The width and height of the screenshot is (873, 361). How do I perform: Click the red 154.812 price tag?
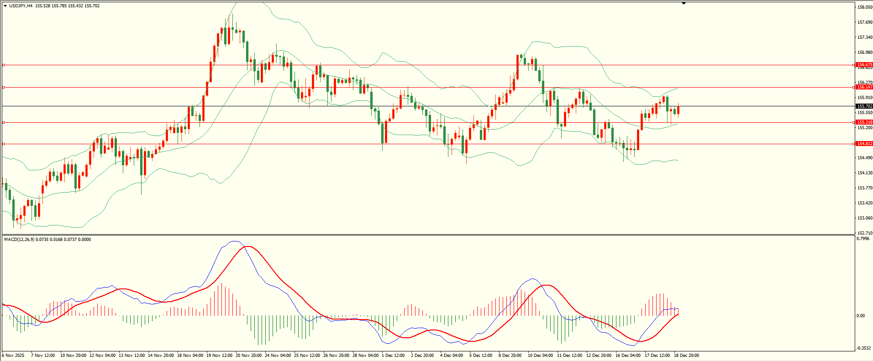click(x=864, y=144)
